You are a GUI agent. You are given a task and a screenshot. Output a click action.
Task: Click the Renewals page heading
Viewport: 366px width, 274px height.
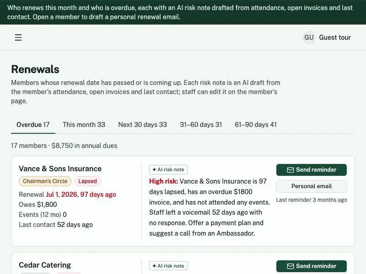click(35, 69)
